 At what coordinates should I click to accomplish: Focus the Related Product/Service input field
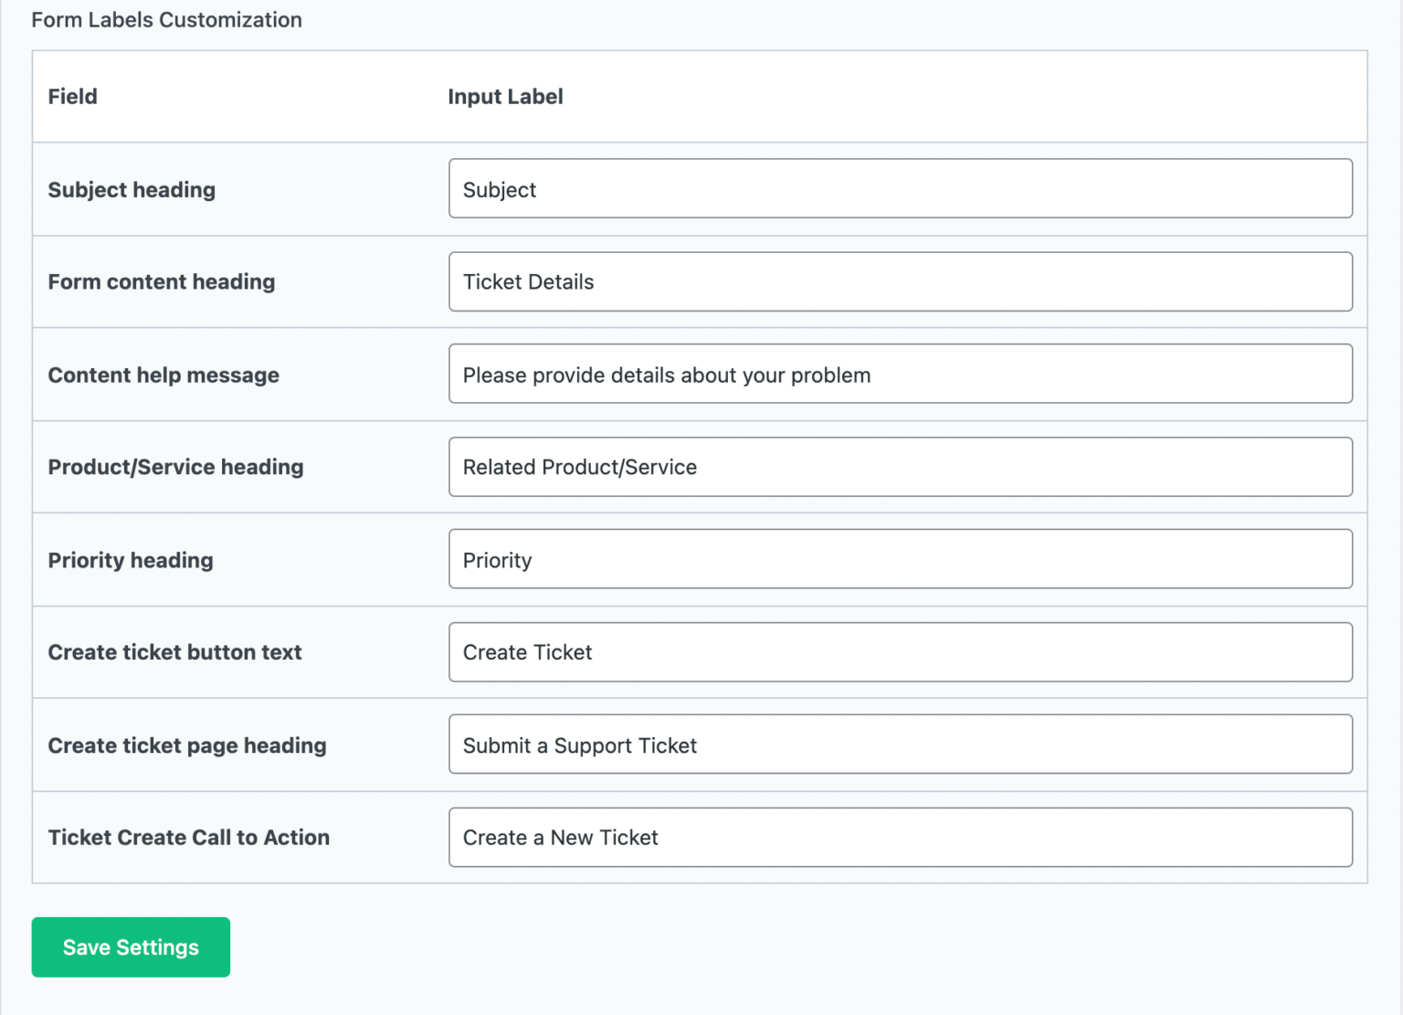pos(900,467)
